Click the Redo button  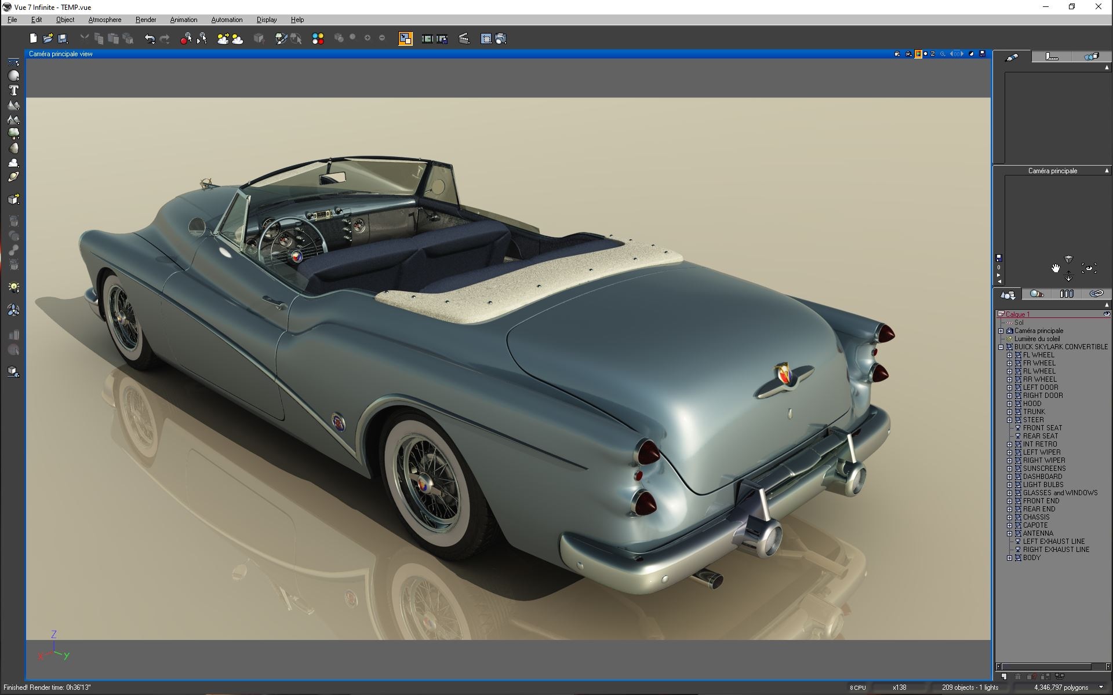click(165, 38)
